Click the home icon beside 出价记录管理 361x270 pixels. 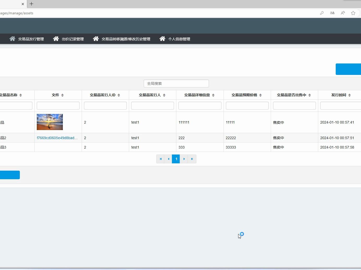point(56,39)
